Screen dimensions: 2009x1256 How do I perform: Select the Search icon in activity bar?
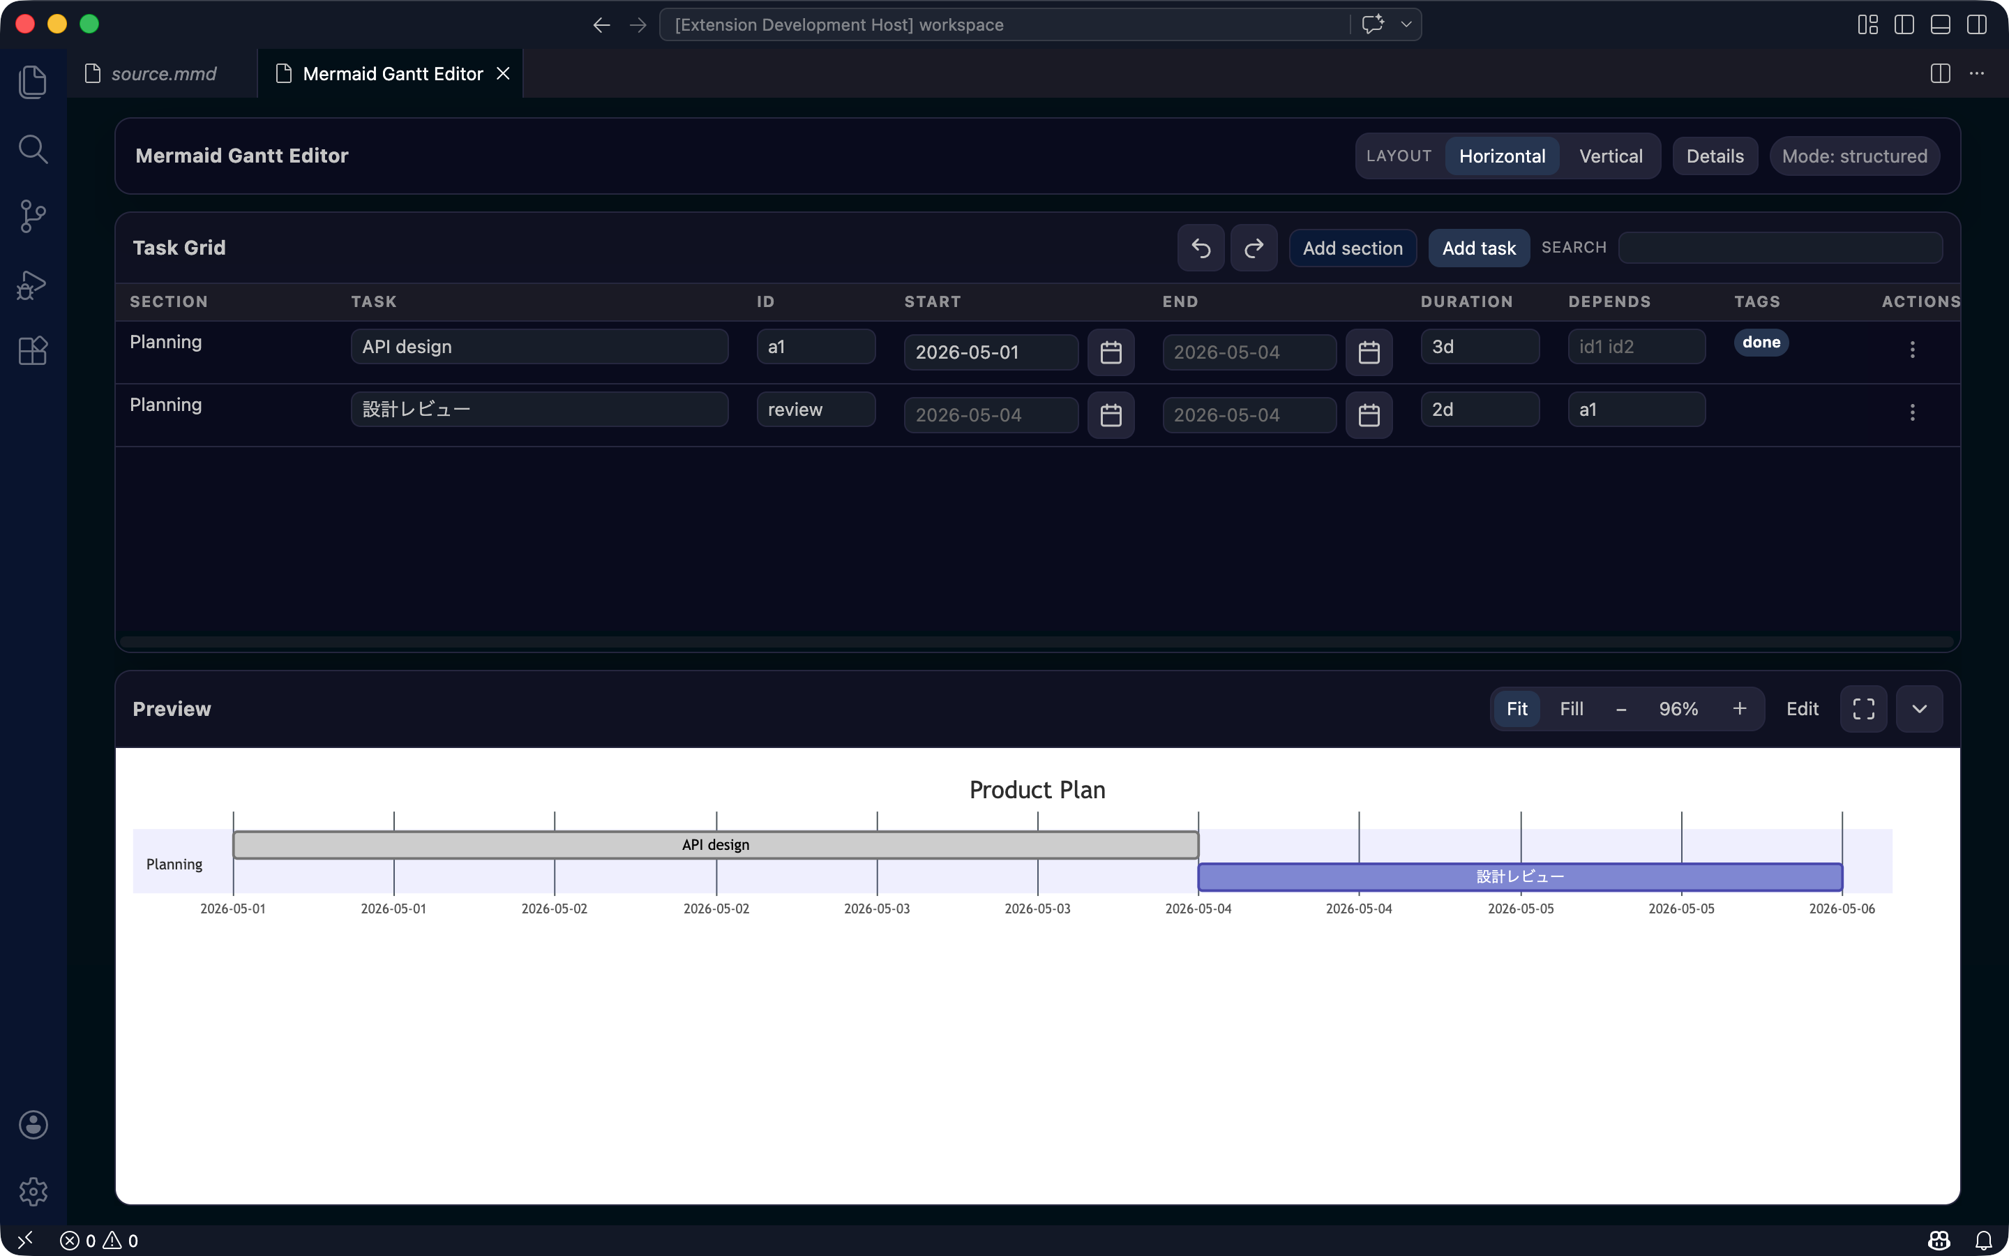[32, 149]
